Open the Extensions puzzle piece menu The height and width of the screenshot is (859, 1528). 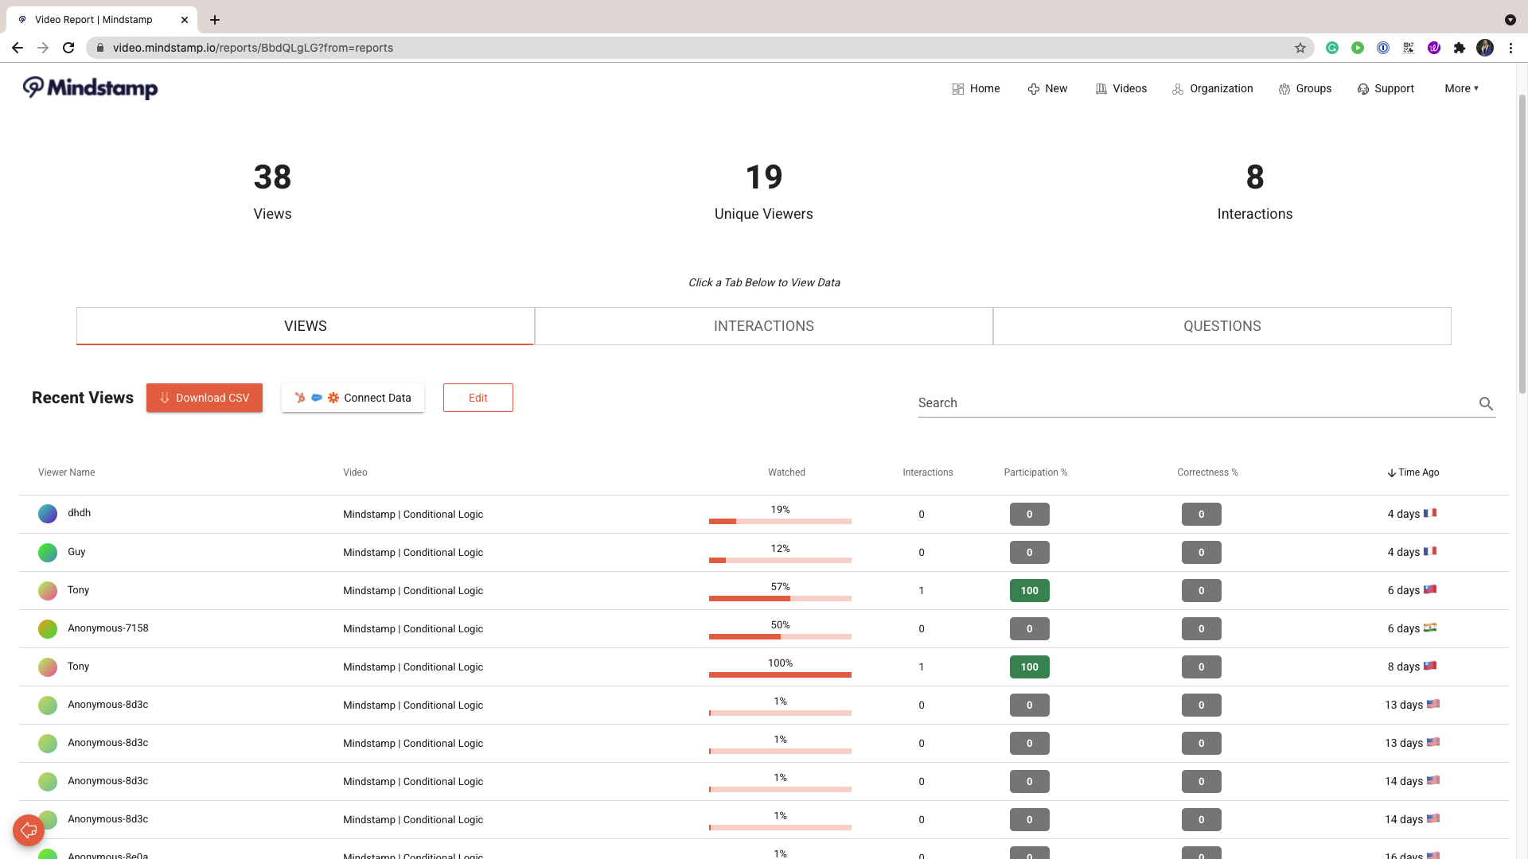(x=1460, y=48)
